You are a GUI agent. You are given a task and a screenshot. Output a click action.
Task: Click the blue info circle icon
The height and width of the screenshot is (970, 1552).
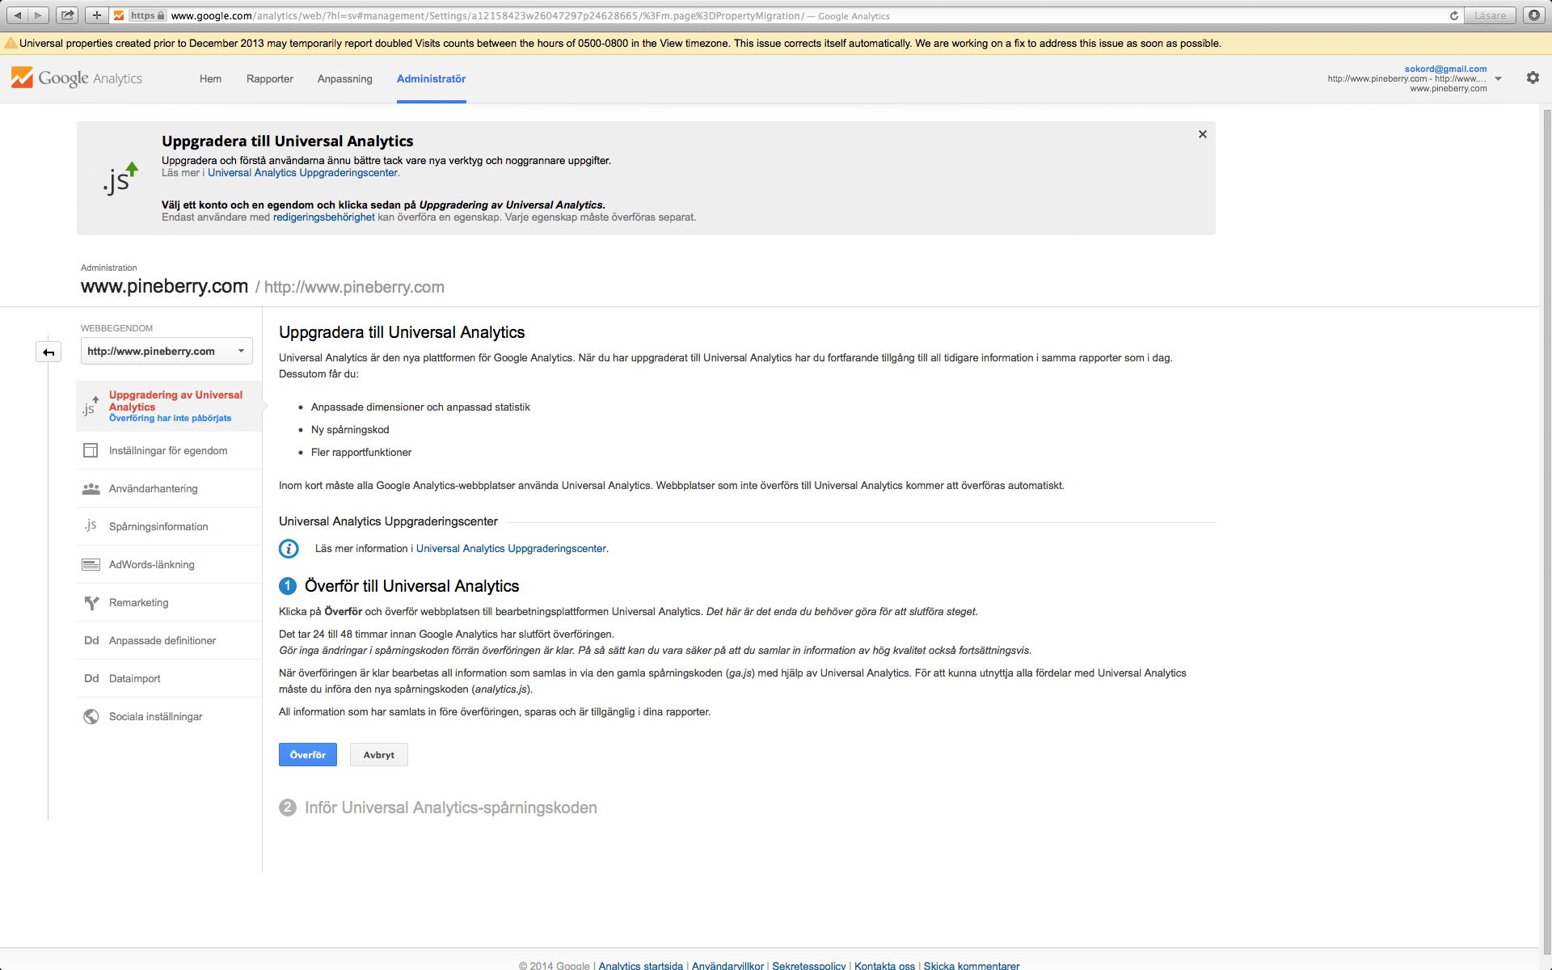289,549
